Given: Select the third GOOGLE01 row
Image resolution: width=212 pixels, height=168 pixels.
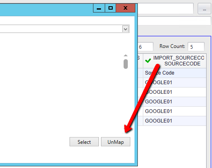Looking at the screenshot, I should (175, 102).
